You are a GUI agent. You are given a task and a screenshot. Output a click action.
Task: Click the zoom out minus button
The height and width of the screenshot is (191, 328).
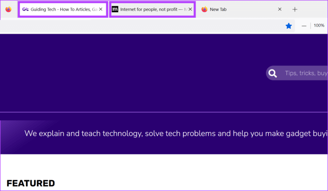click(304, 26)
